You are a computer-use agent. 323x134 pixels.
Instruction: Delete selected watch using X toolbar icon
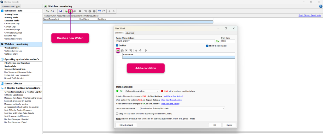(80, 11)
